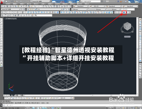
Task: Click the ViewCube in the drawing area
Action: coord(127,26)
